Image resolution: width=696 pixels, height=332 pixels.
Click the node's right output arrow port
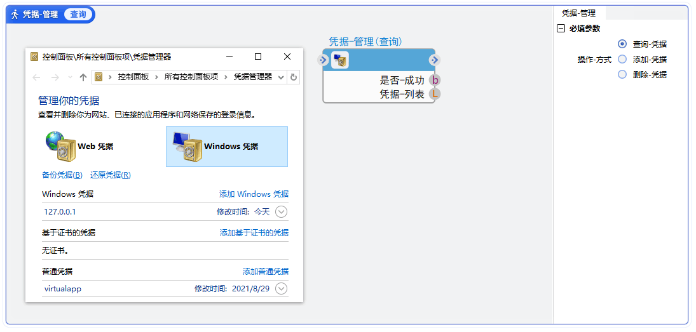pos(434,60)
